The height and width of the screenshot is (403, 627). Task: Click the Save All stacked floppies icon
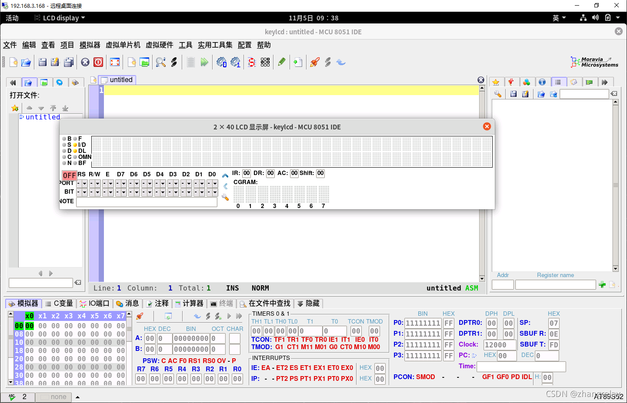[69, 62]
